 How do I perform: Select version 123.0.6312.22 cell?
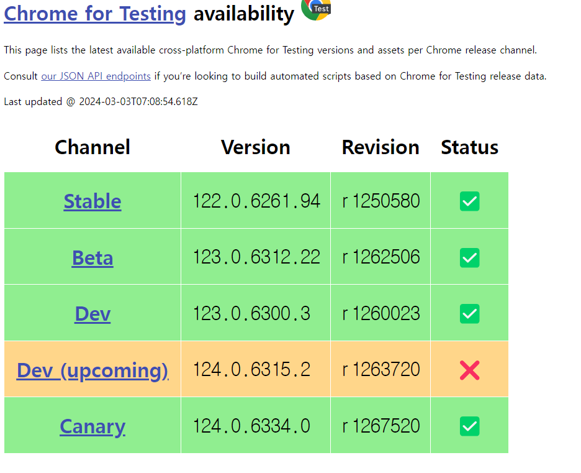[x=256, y=257]
